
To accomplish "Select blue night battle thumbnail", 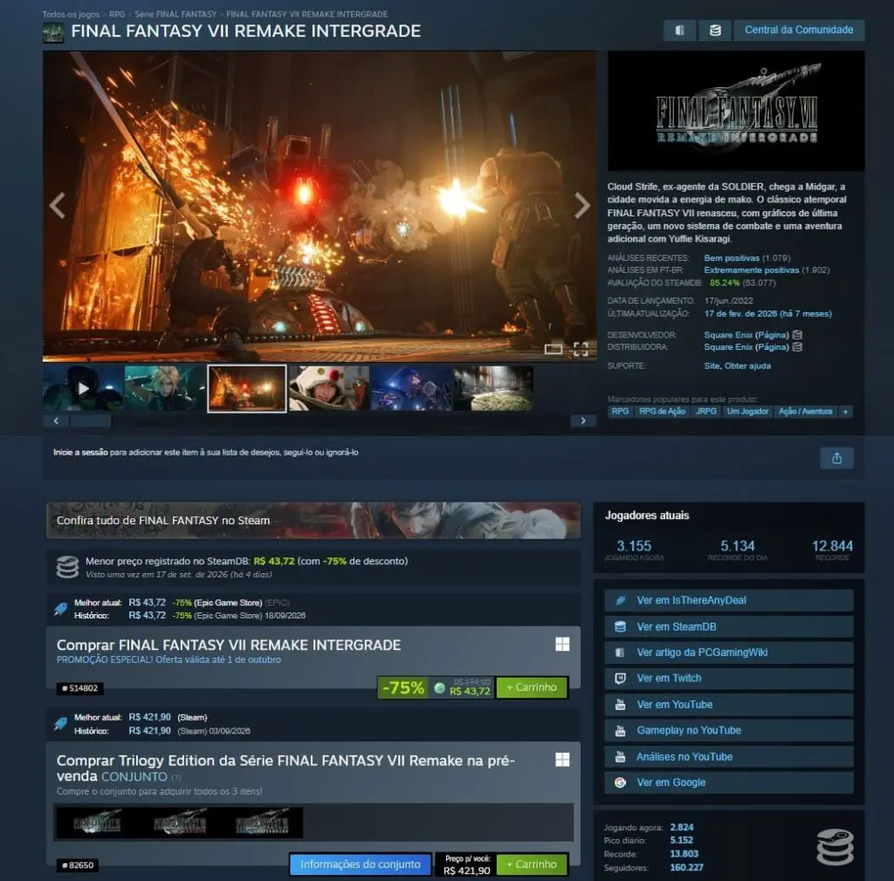I will (x=411, y=388).
